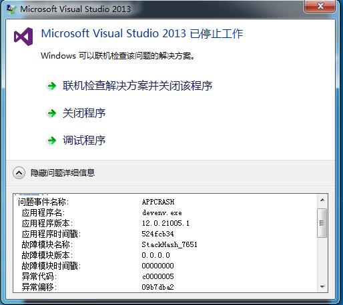Click the details scrollbar down arrow
343x305 pixels.
coord(322,287)
